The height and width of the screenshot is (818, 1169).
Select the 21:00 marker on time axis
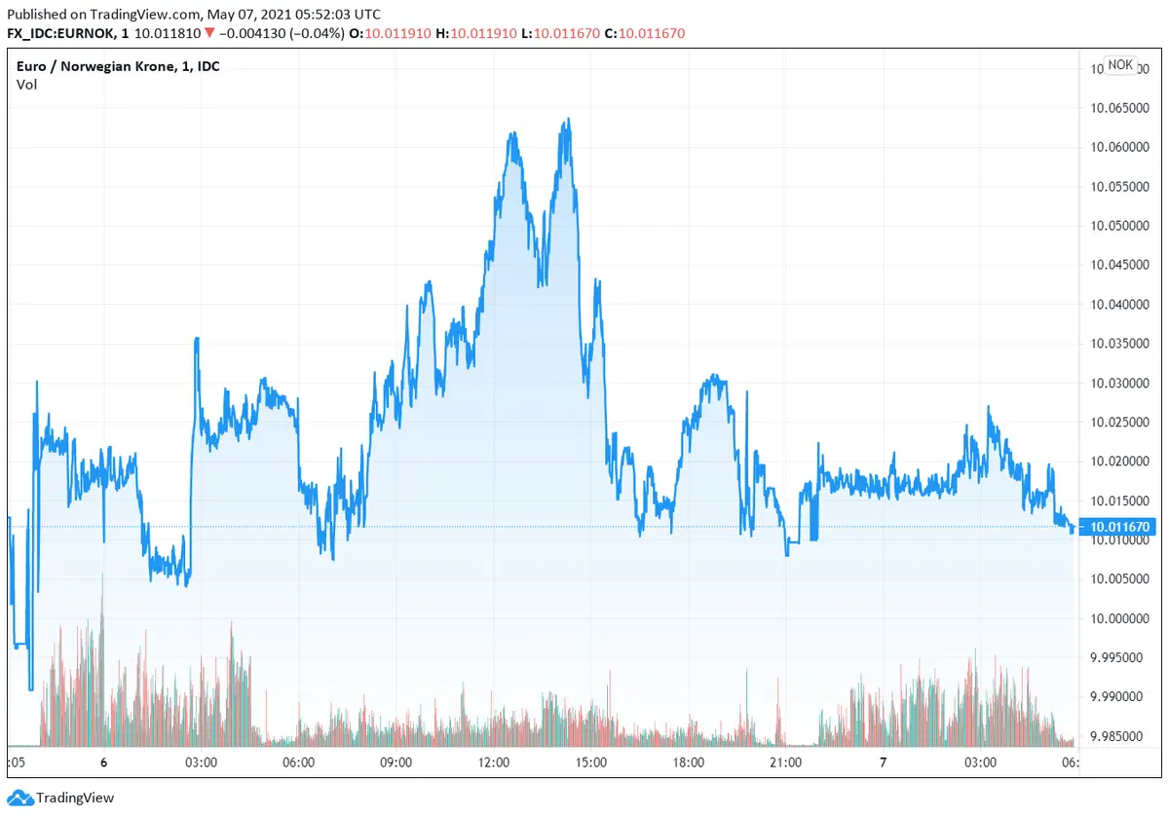coord(786,762)
